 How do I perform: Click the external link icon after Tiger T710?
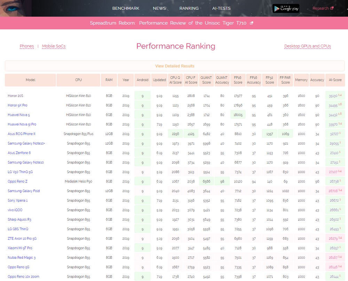click(x=252, y=23)
